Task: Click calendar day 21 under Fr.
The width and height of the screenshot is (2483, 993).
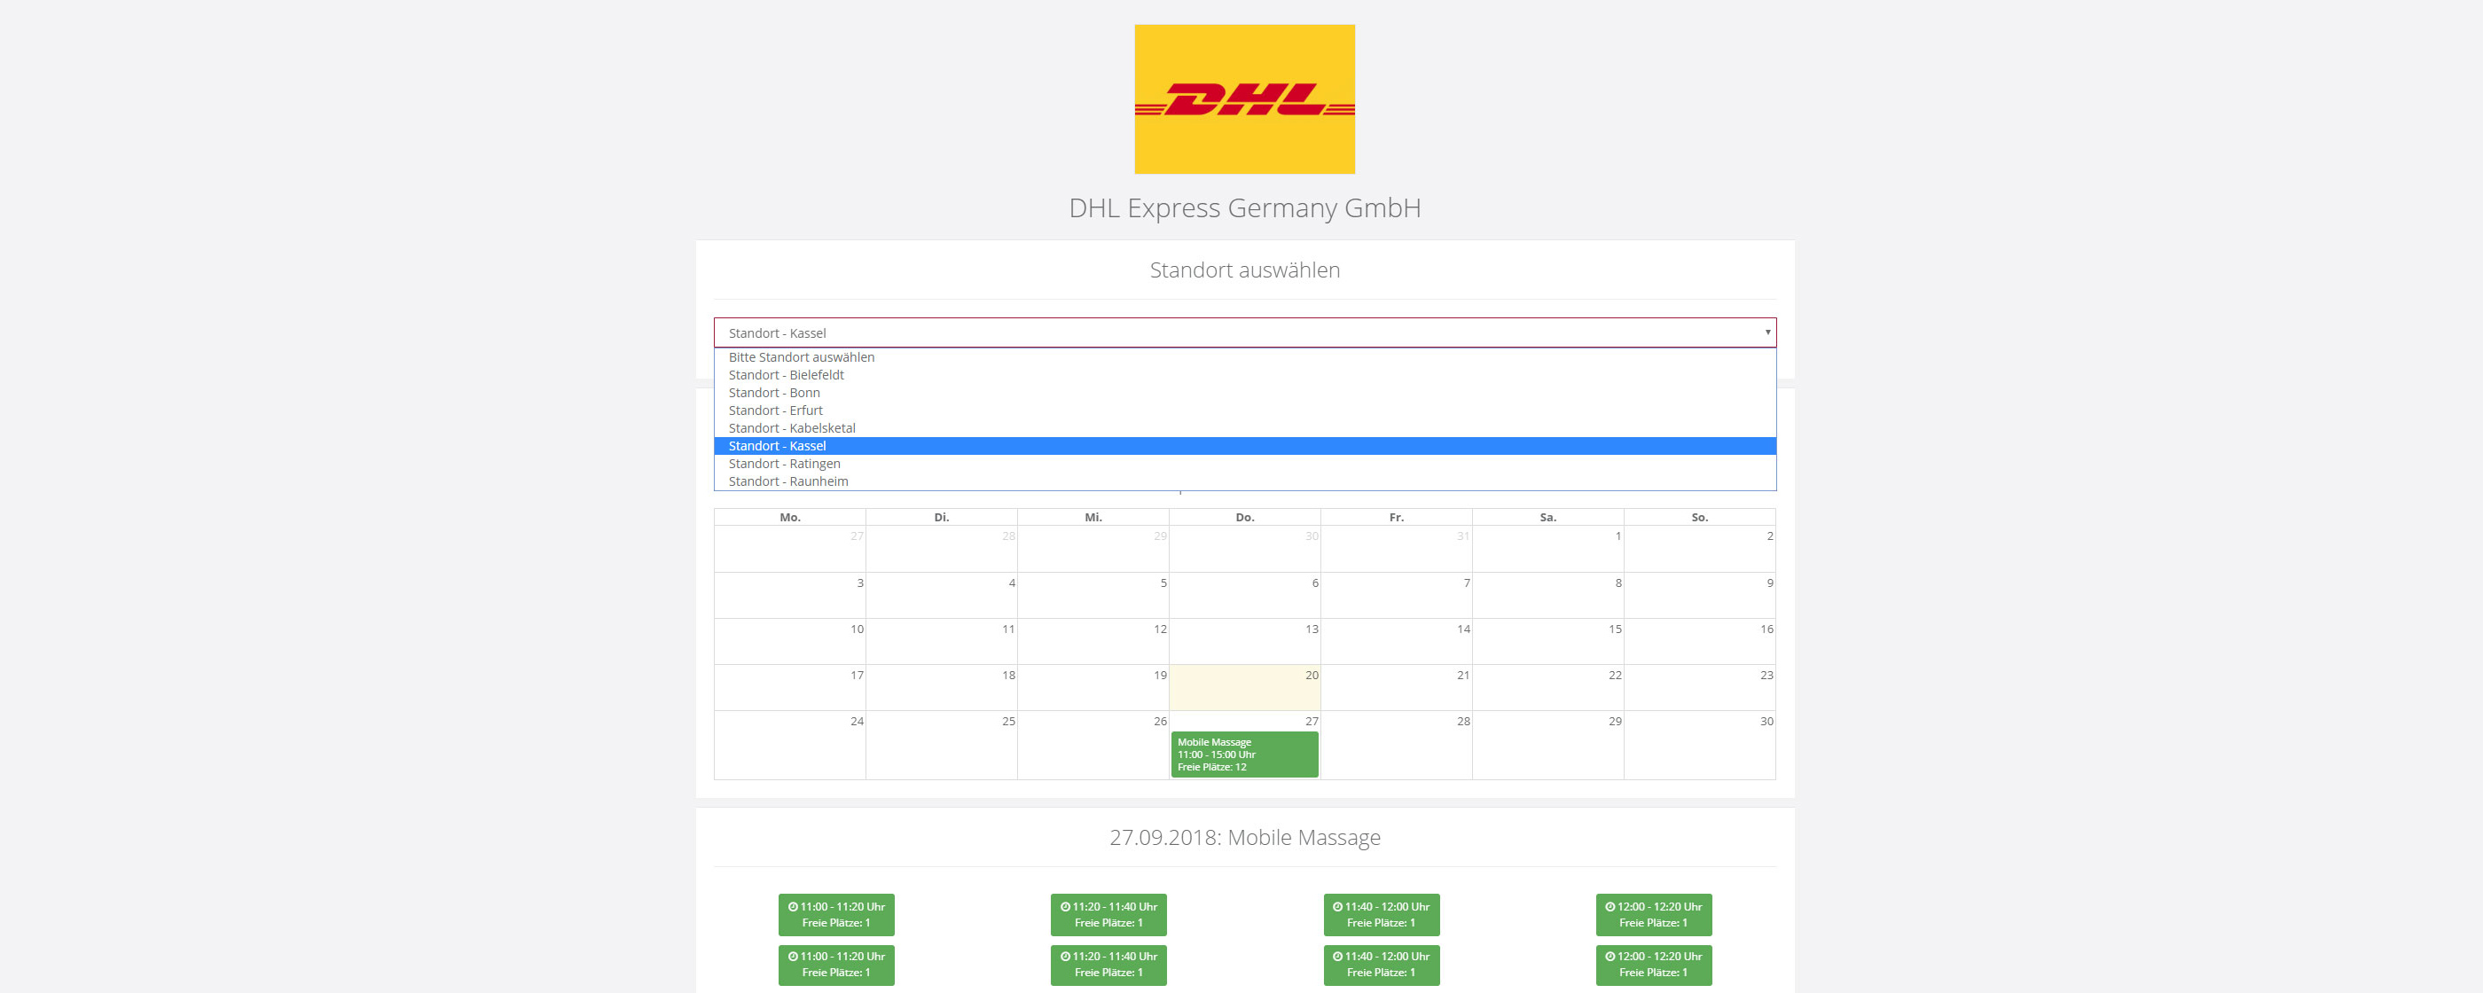Action: [x=1397, y=687]
